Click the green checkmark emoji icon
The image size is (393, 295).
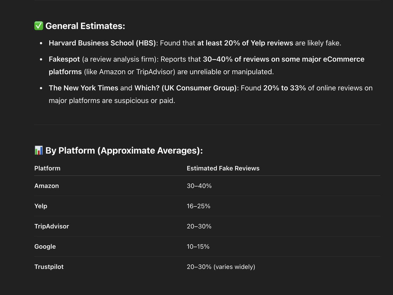[39, 26]
